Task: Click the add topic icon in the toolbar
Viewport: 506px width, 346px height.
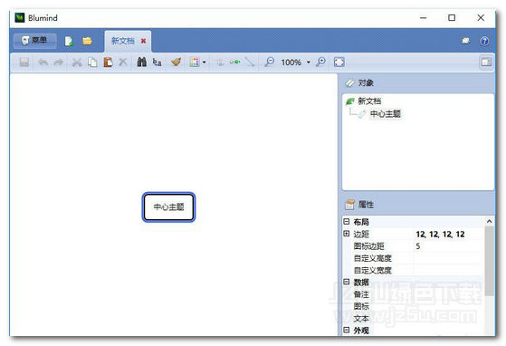Action: (220, 62)
